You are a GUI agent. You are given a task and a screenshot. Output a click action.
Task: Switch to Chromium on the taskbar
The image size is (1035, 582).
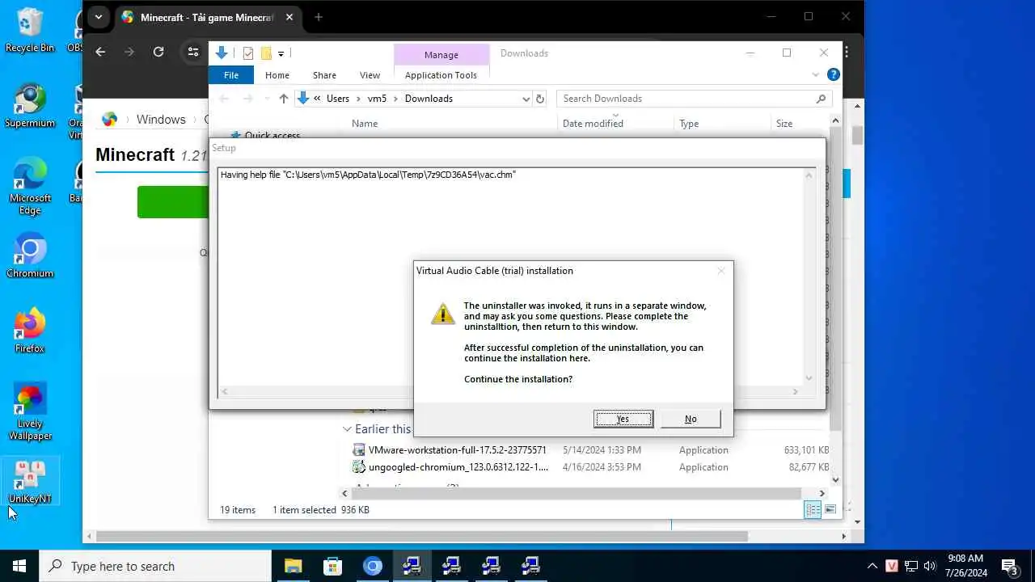tap(372, 566)
